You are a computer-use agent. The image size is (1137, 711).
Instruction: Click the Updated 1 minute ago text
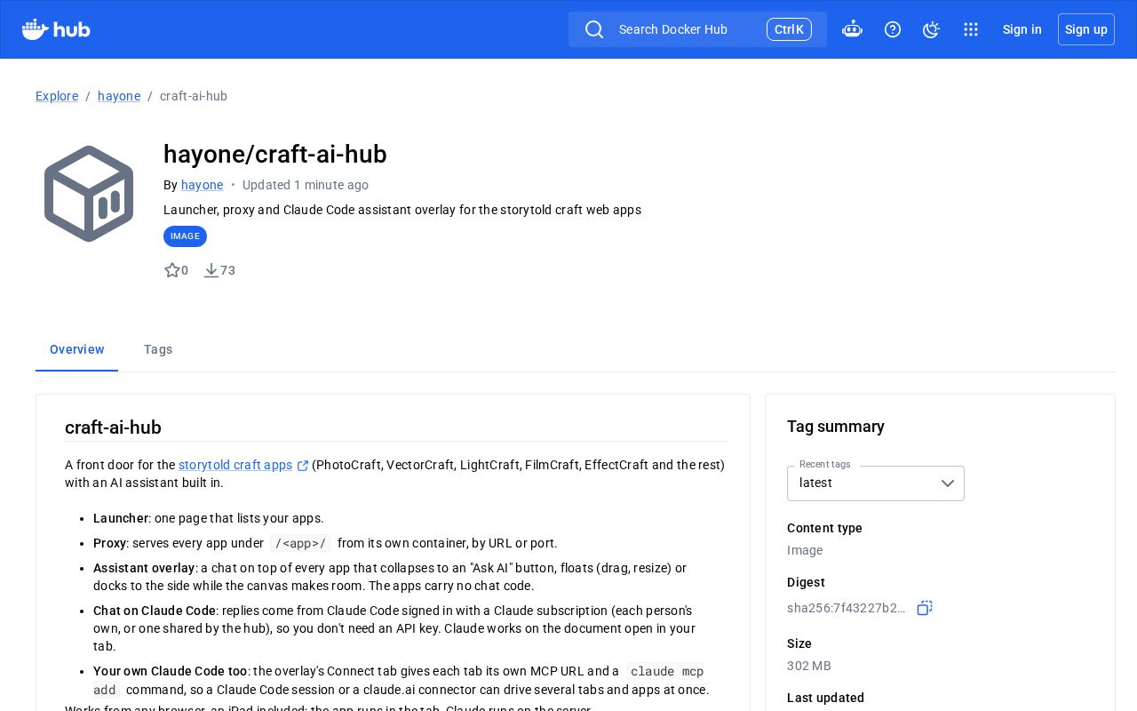pyautogui.click(x=306, y=185)
